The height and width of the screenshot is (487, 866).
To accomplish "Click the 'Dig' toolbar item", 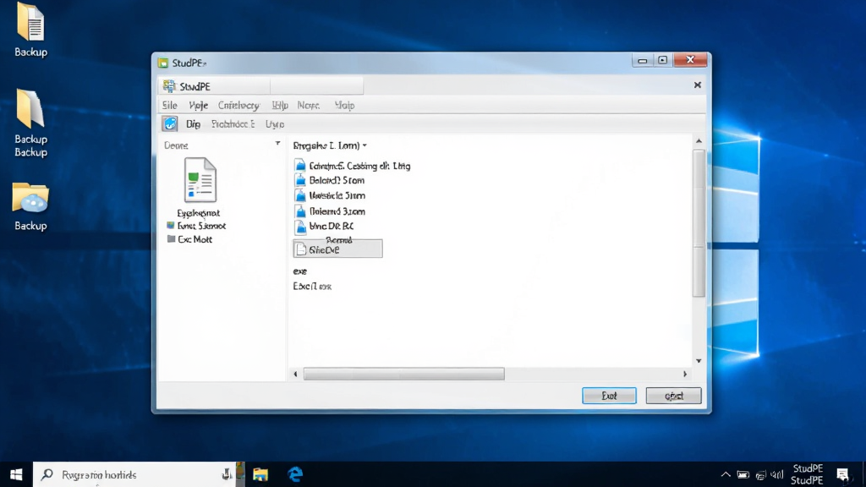I will 193,123.
